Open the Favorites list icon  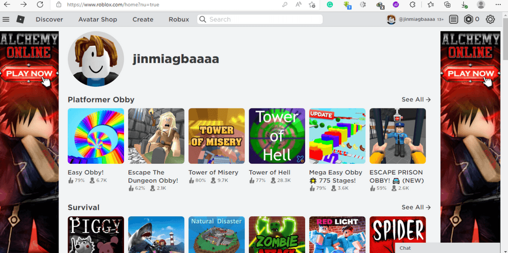431,4
